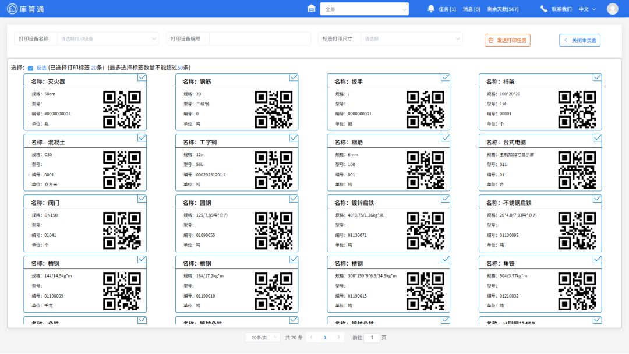Uncheck the 扳手 label card
This screenshot has height=354, width=629.
tap(446, 77)
